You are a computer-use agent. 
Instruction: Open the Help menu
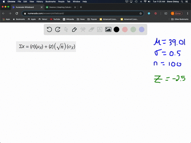click(x=85, y=2)
